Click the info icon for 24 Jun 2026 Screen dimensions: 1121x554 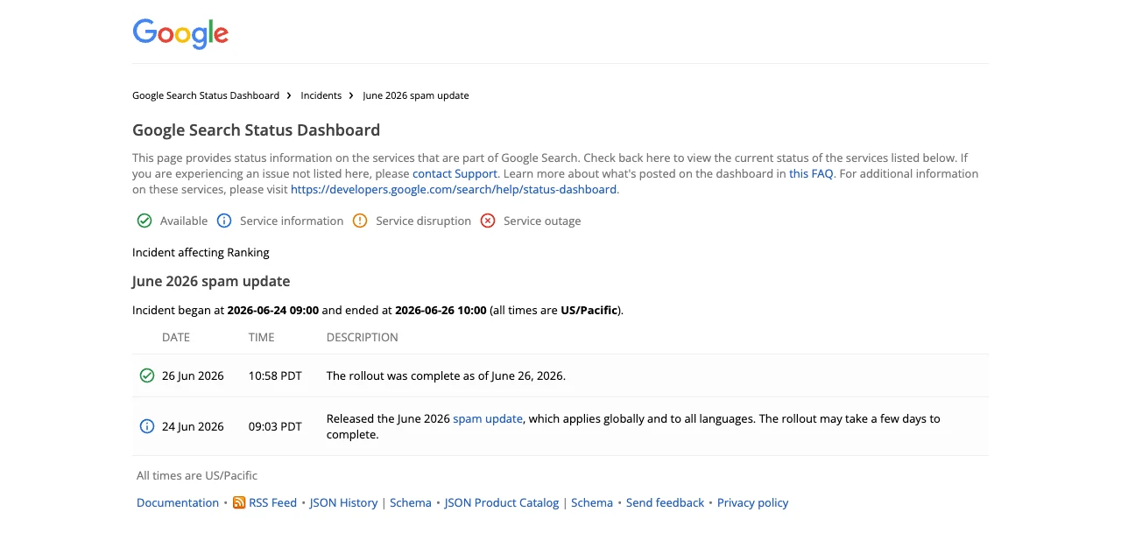147,426
